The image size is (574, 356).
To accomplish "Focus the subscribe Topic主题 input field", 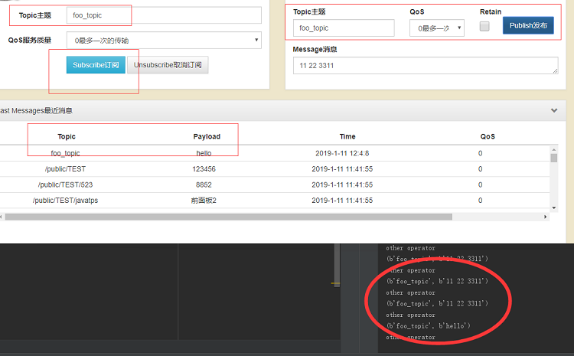I will pos(164,15).
